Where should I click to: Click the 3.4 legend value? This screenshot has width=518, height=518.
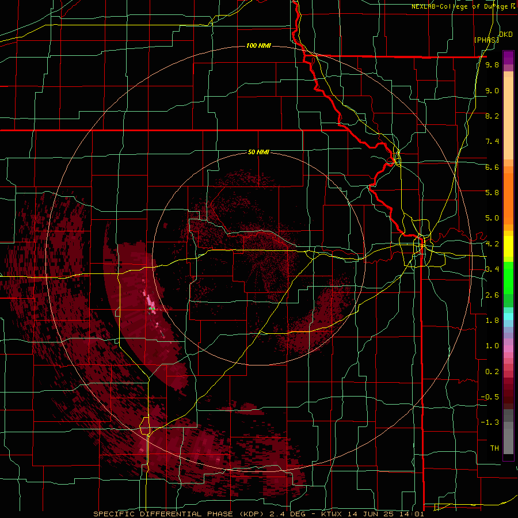[x=492, y=269]
